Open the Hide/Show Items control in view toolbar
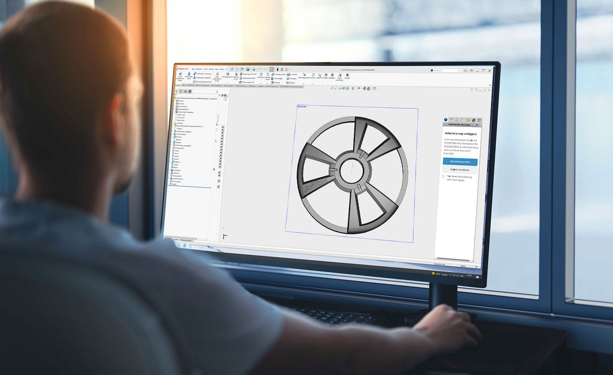The width and height of the screenshot is (613, 375). coord(359,89)
